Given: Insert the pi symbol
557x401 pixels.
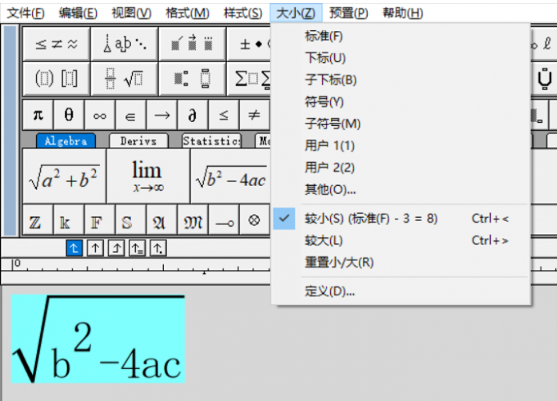Looking at the screenshot, I should coord(38,115).
